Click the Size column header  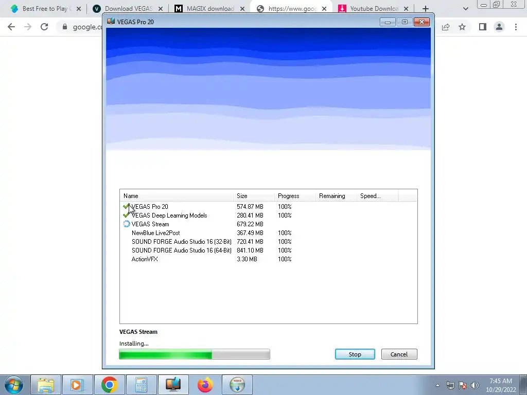click(x=254, y=196)
